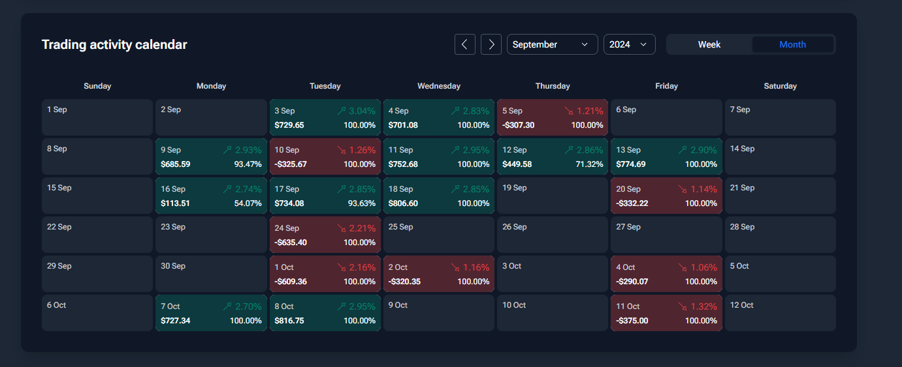This screenshot has height=367, width=902.
Task: Open the 1 Oct day with -$609.36 loss
Action: tap(325, 274)
